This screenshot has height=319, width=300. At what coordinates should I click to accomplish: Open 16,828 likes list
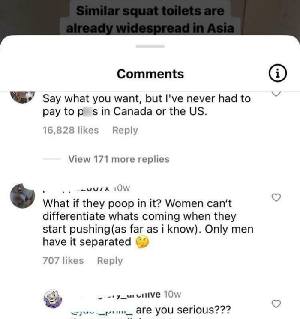click(71, 130)
